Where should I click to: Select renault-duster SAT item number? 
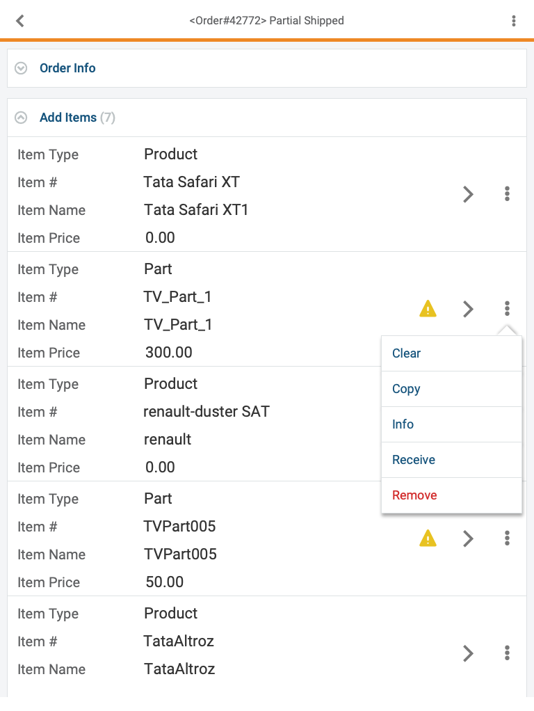207,411
